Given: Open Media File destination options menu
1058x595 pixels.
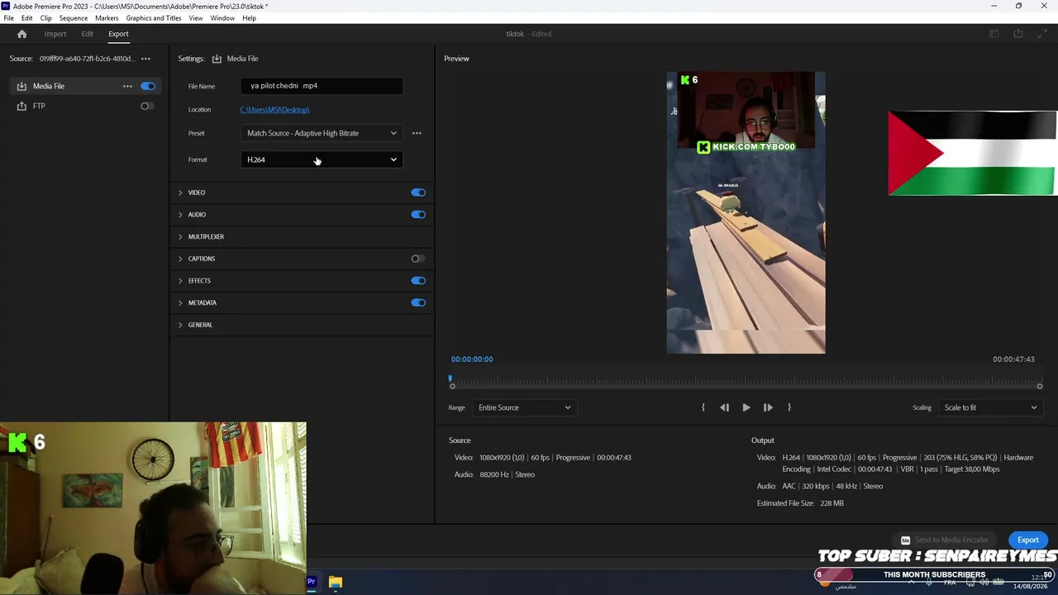Looking at the screenshot, I should [x=127, y=86].
